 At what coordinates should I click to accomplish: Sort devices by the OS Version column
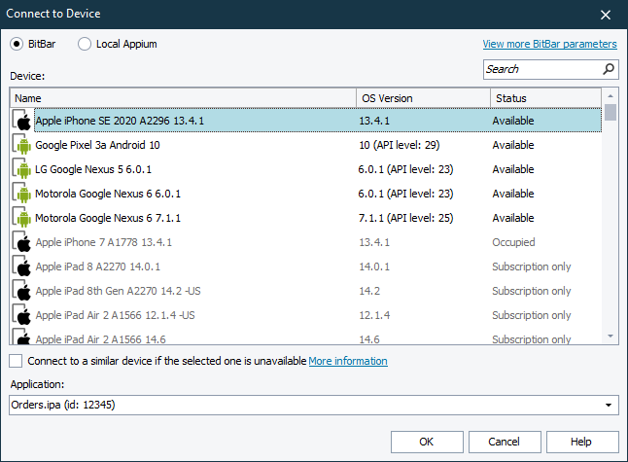pyautogui.click(x=423, y=98)
